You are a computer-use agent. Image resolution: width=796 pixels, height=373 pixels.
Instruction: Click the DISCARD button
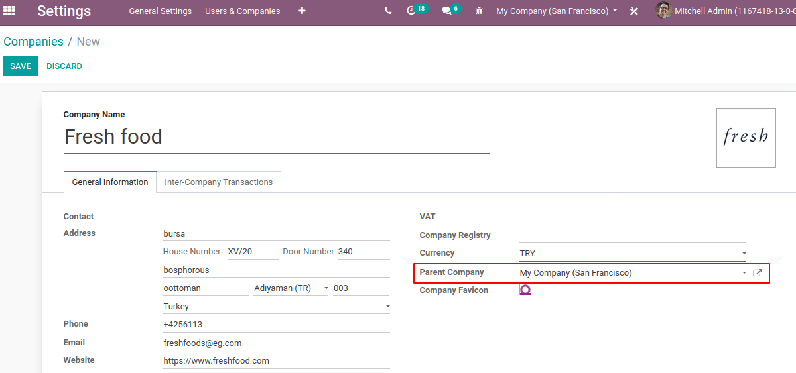(64, 66)
